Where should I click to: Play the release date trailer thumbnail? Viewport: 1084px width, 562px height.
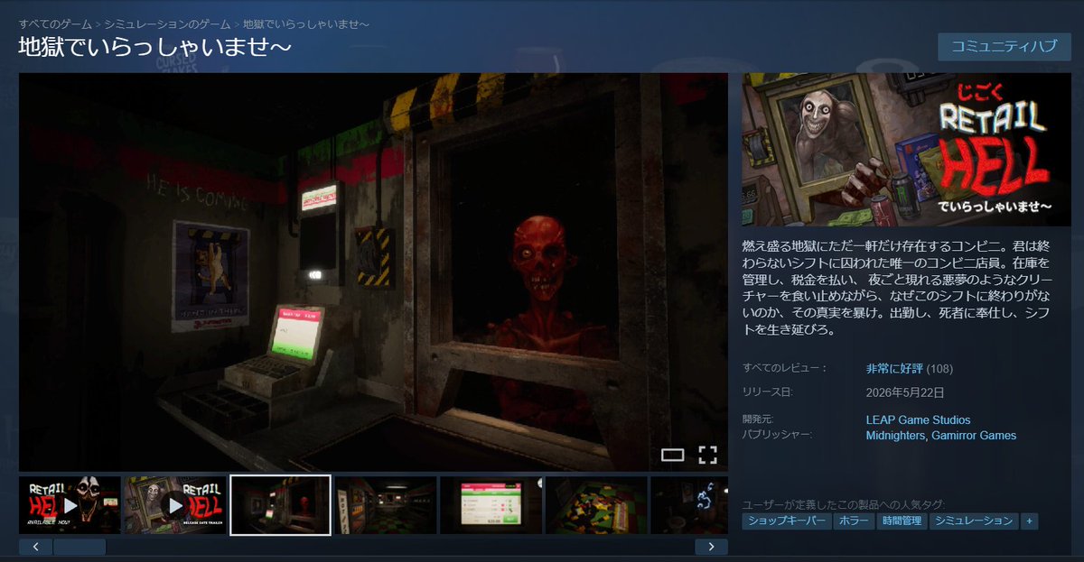(x=175, y=505)
